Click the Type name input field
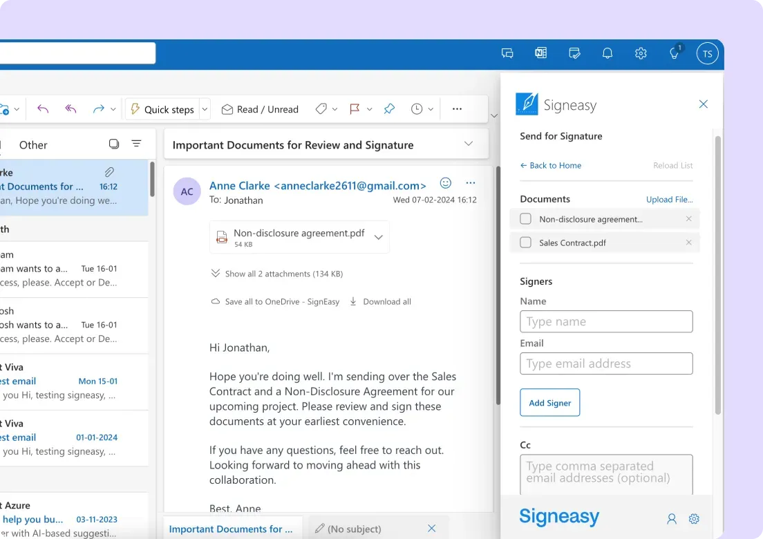Screen dimensions: 763x539 tap(606, 321)
